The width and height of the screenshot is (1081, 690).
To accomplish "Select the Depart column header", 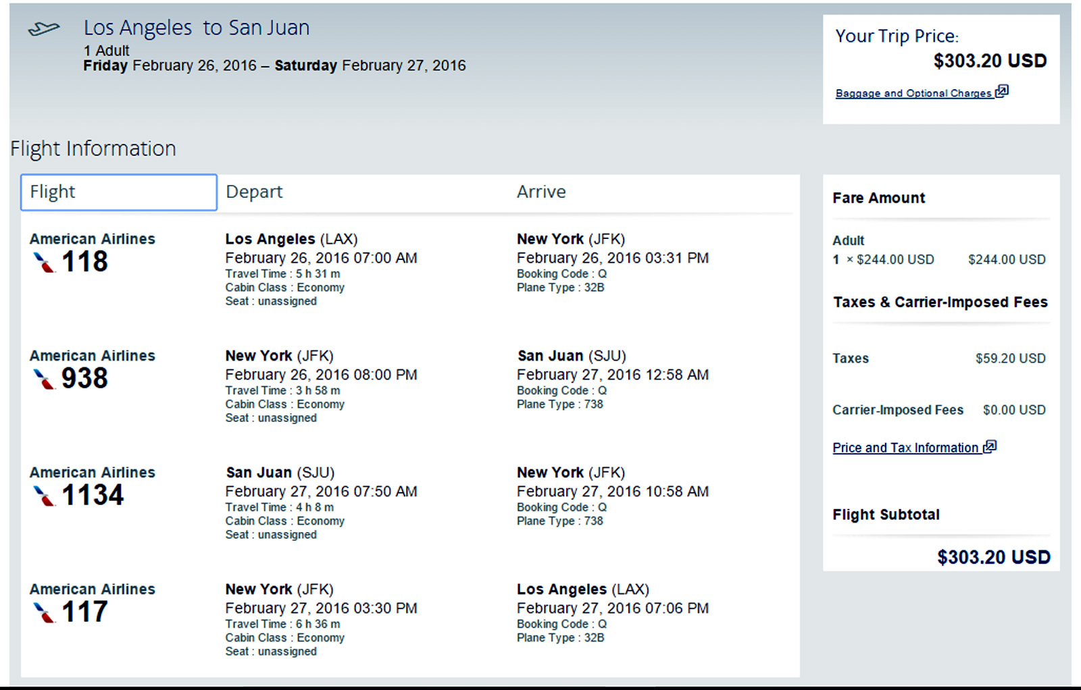I will coord(254,192).
